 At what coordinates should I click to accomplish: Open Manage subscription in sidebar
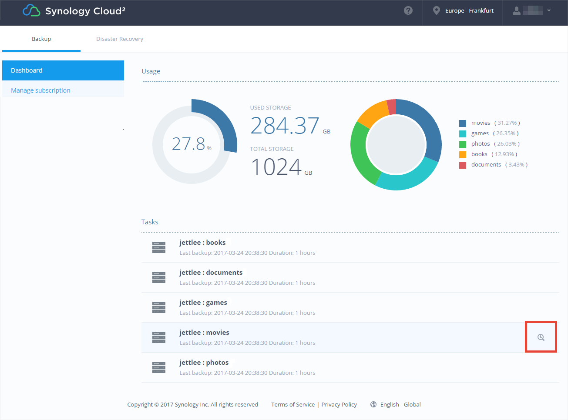click(40, 90)
